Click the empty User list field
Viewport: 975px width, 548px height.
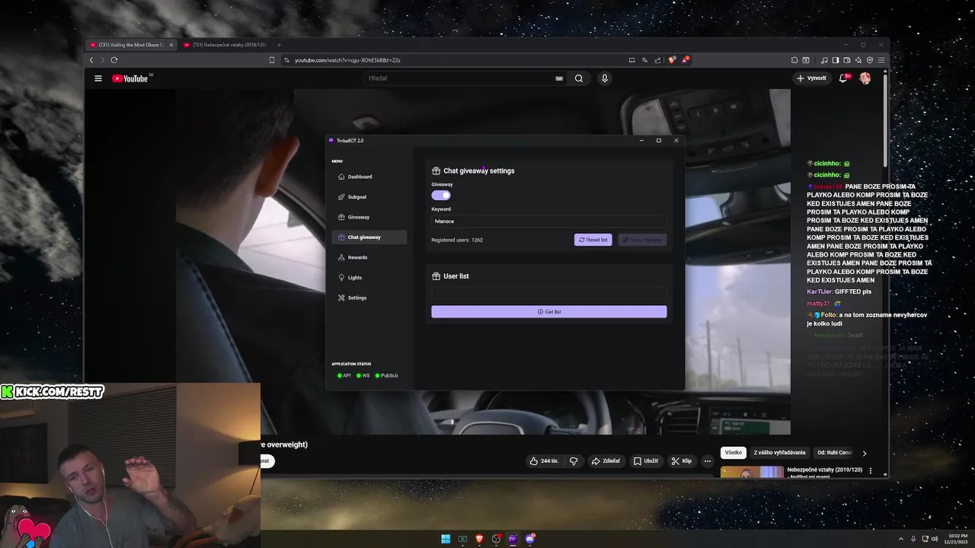(x=548, y=293)
